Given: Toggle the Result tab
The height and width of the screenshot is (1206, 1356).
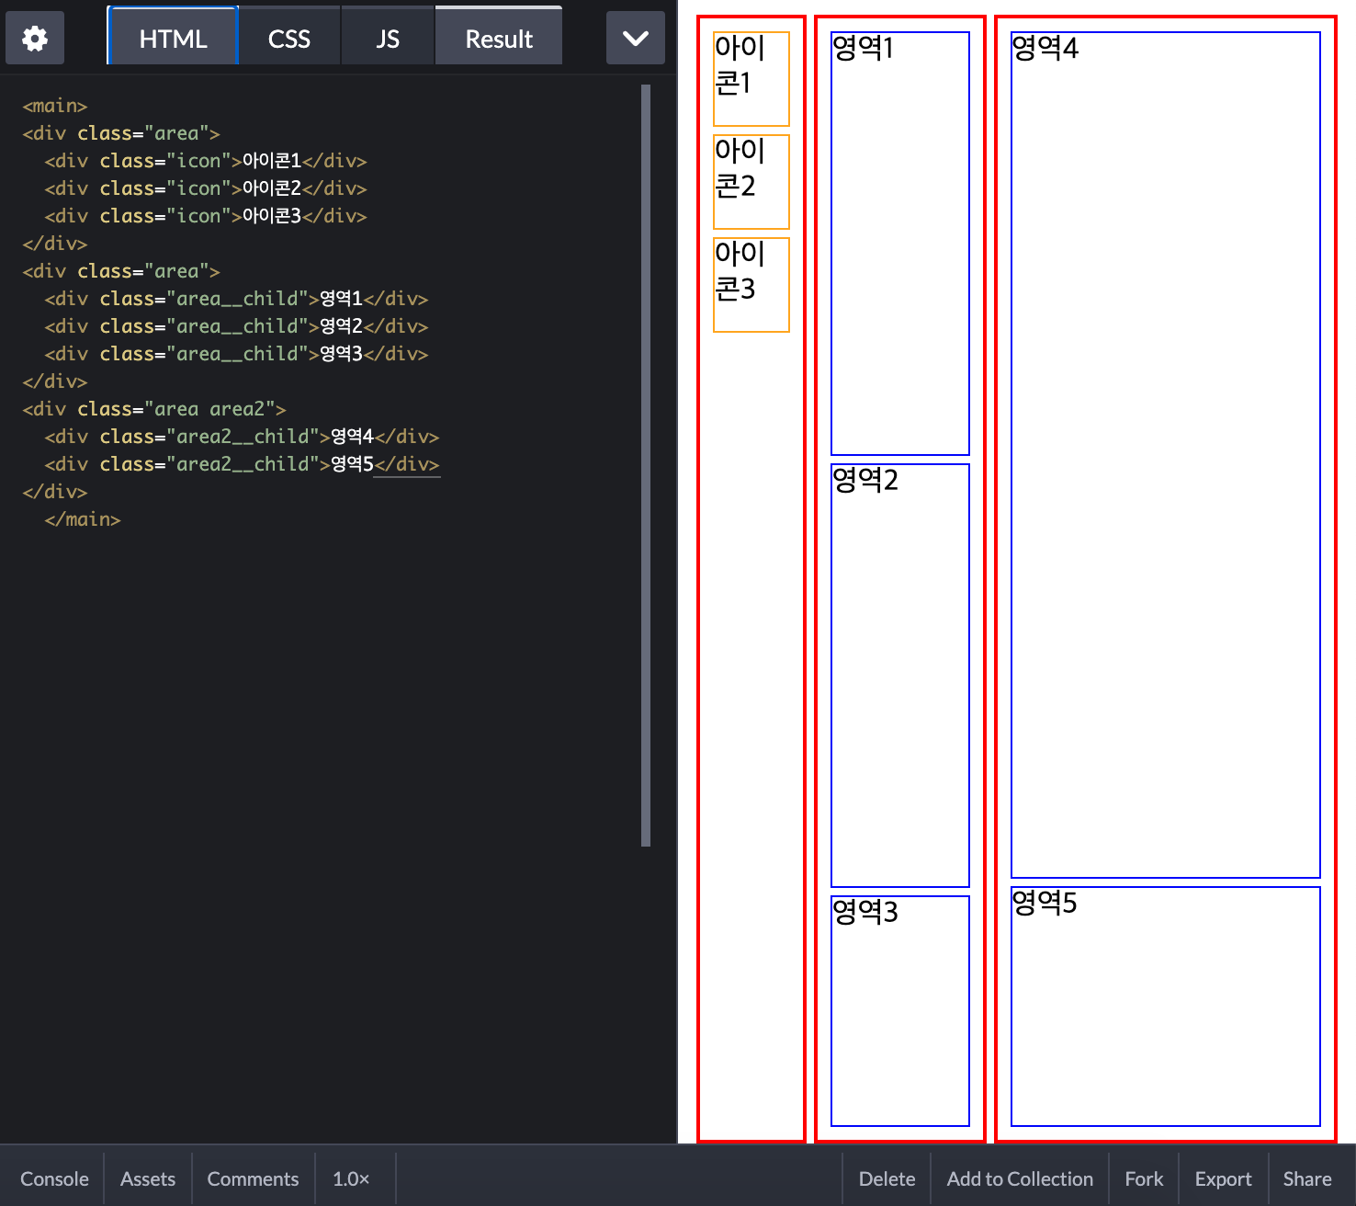Looking at the screenshot, I should 499,39.
